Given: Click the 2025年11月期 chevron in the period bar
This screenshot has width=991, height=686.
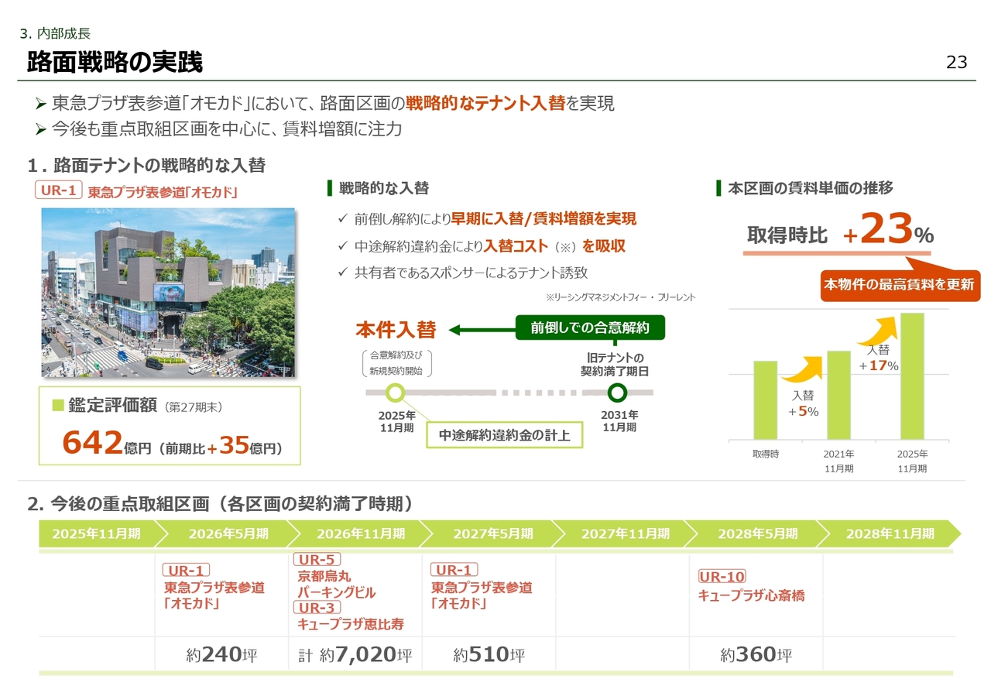Looking at the screenshot, I should coord(97,533).
